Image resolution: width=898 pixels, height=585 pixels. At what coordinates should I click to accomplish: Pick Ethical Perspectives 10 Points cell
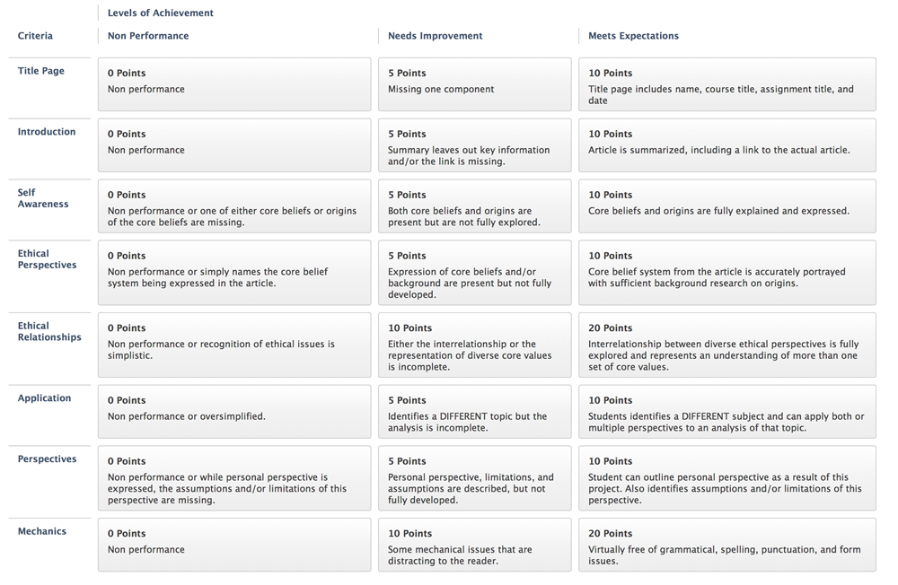click(x=726, y=273)
